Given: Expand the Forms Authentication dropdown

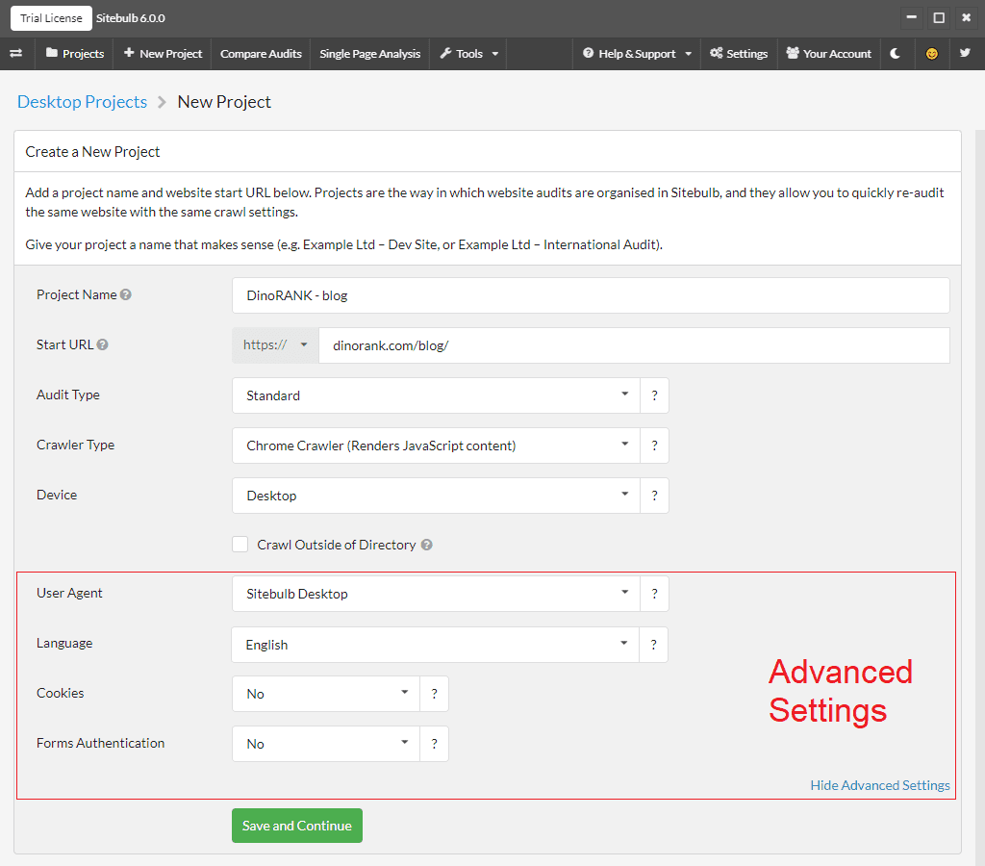Looking at the screenshot, I should (326, 744).
